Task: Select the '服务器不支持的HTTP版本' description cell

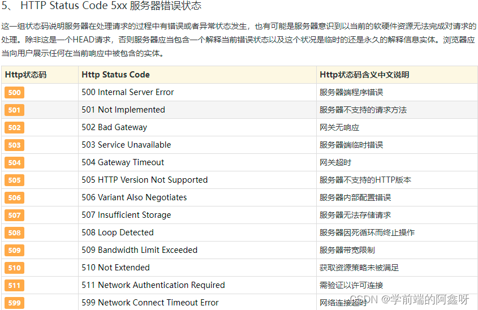Action: [397, 180]
